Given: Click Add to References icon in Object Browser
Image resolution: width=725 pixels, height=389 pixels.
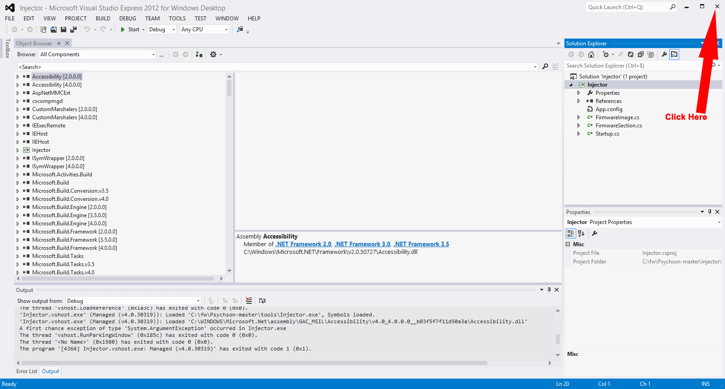Looking at the screenshot, I should 199,54.
